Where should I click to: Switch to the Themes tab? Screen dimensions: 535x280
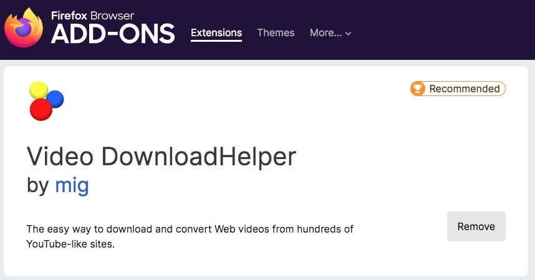276,32
